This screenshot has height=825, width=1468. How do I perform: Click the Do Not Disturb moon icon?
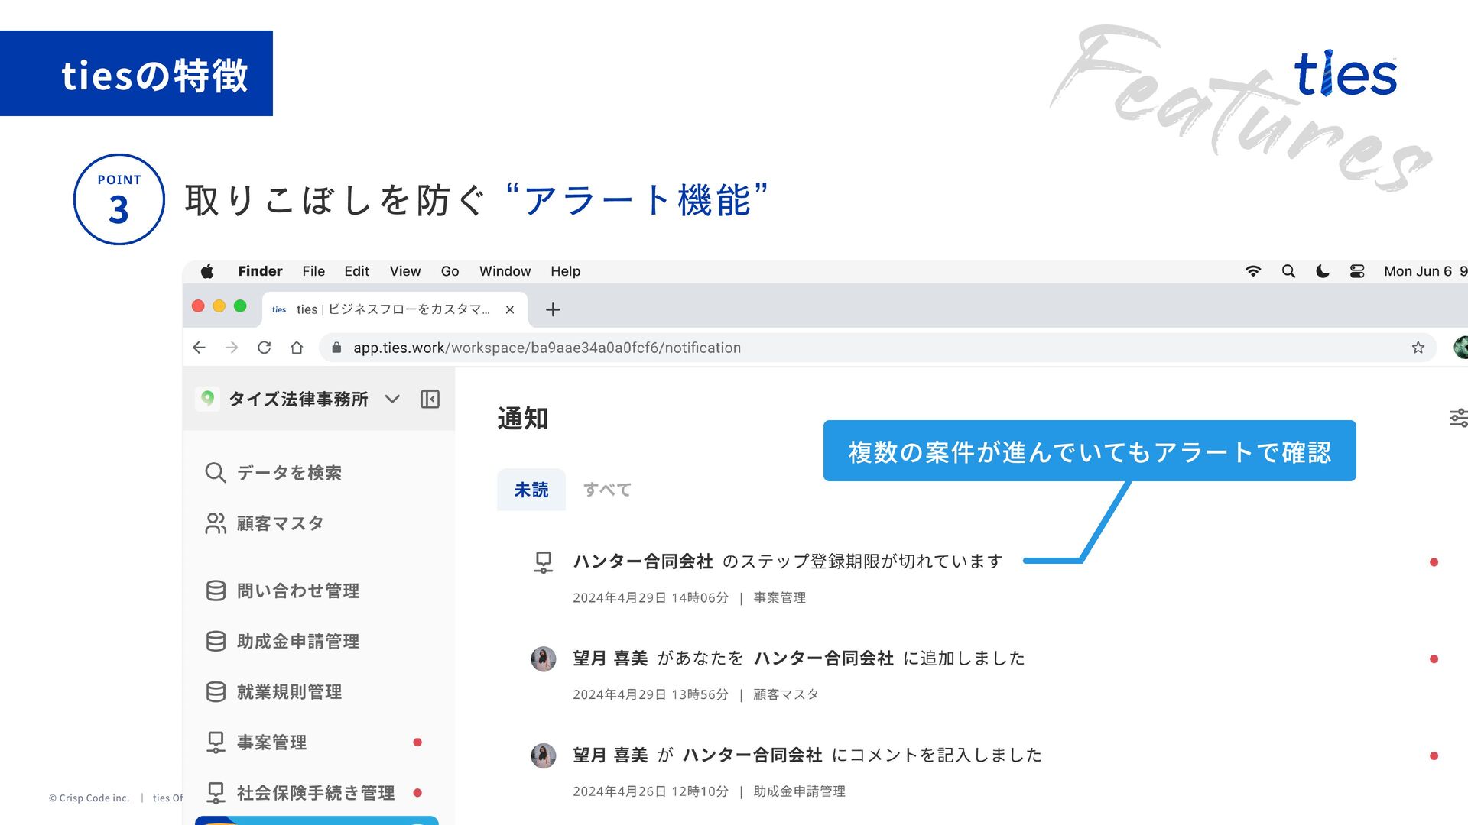tap(1323, 271)
